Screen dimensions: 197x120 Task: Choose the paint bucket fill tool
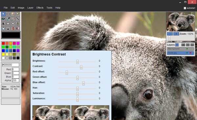[x=3, y=19]
